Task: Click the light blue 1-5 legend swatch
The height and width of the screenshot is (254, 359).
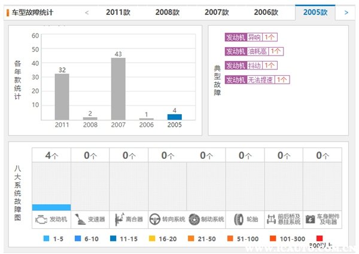Action: coord(47,238)
